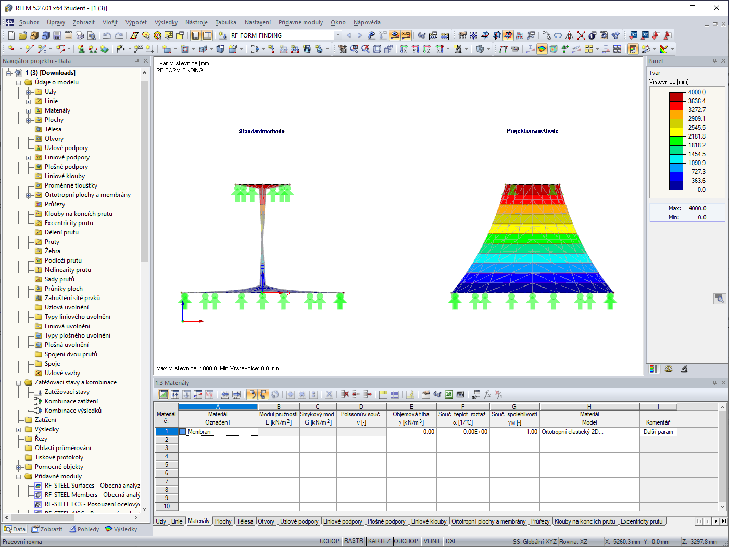Click the magnifier button beside the viewport
The height and width of the screenshot is (547, 729).
(x=720, y=299)
